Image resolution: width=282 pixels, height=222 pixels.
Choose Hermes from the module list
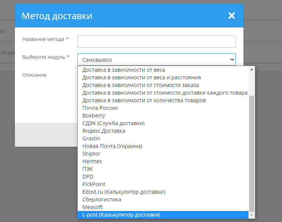point(92,161)
